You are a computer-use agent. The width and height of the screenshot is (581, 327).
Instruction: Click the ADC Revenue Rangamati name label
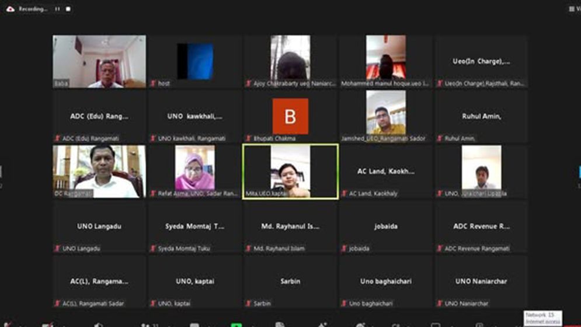[x=476, y=249]
